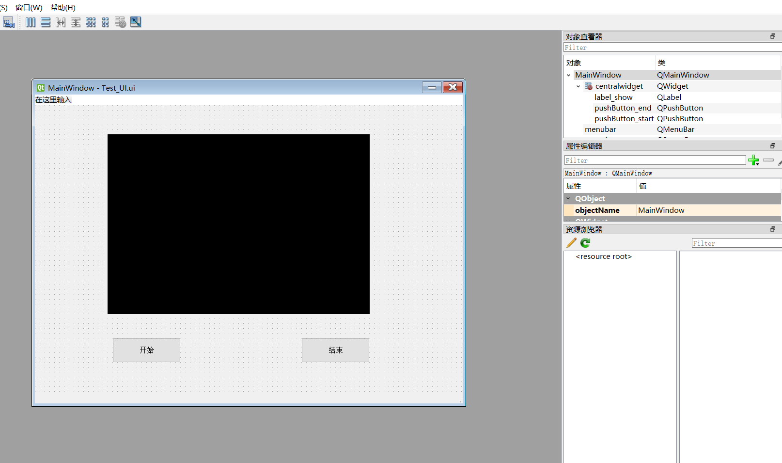Minimize the MainWindow - Test_UI.ui form
Image resolution: width=782 pixels, height=463 pixels.
[x=432, y=87]
